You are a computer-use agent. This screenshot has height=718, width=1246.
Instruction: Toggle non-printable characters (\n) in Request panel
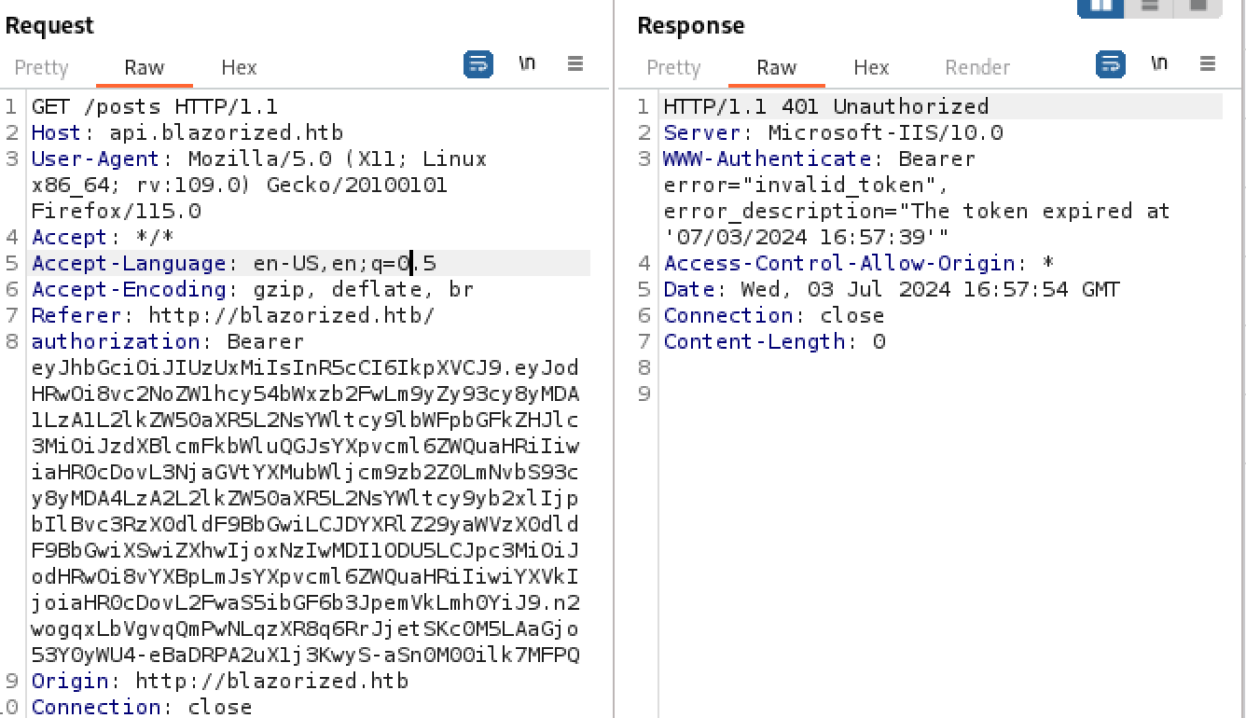pos(527,64)
